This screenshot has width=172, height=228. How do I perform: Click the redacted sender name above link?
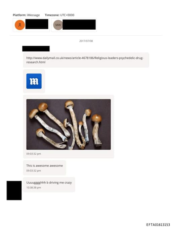point(36,49)
